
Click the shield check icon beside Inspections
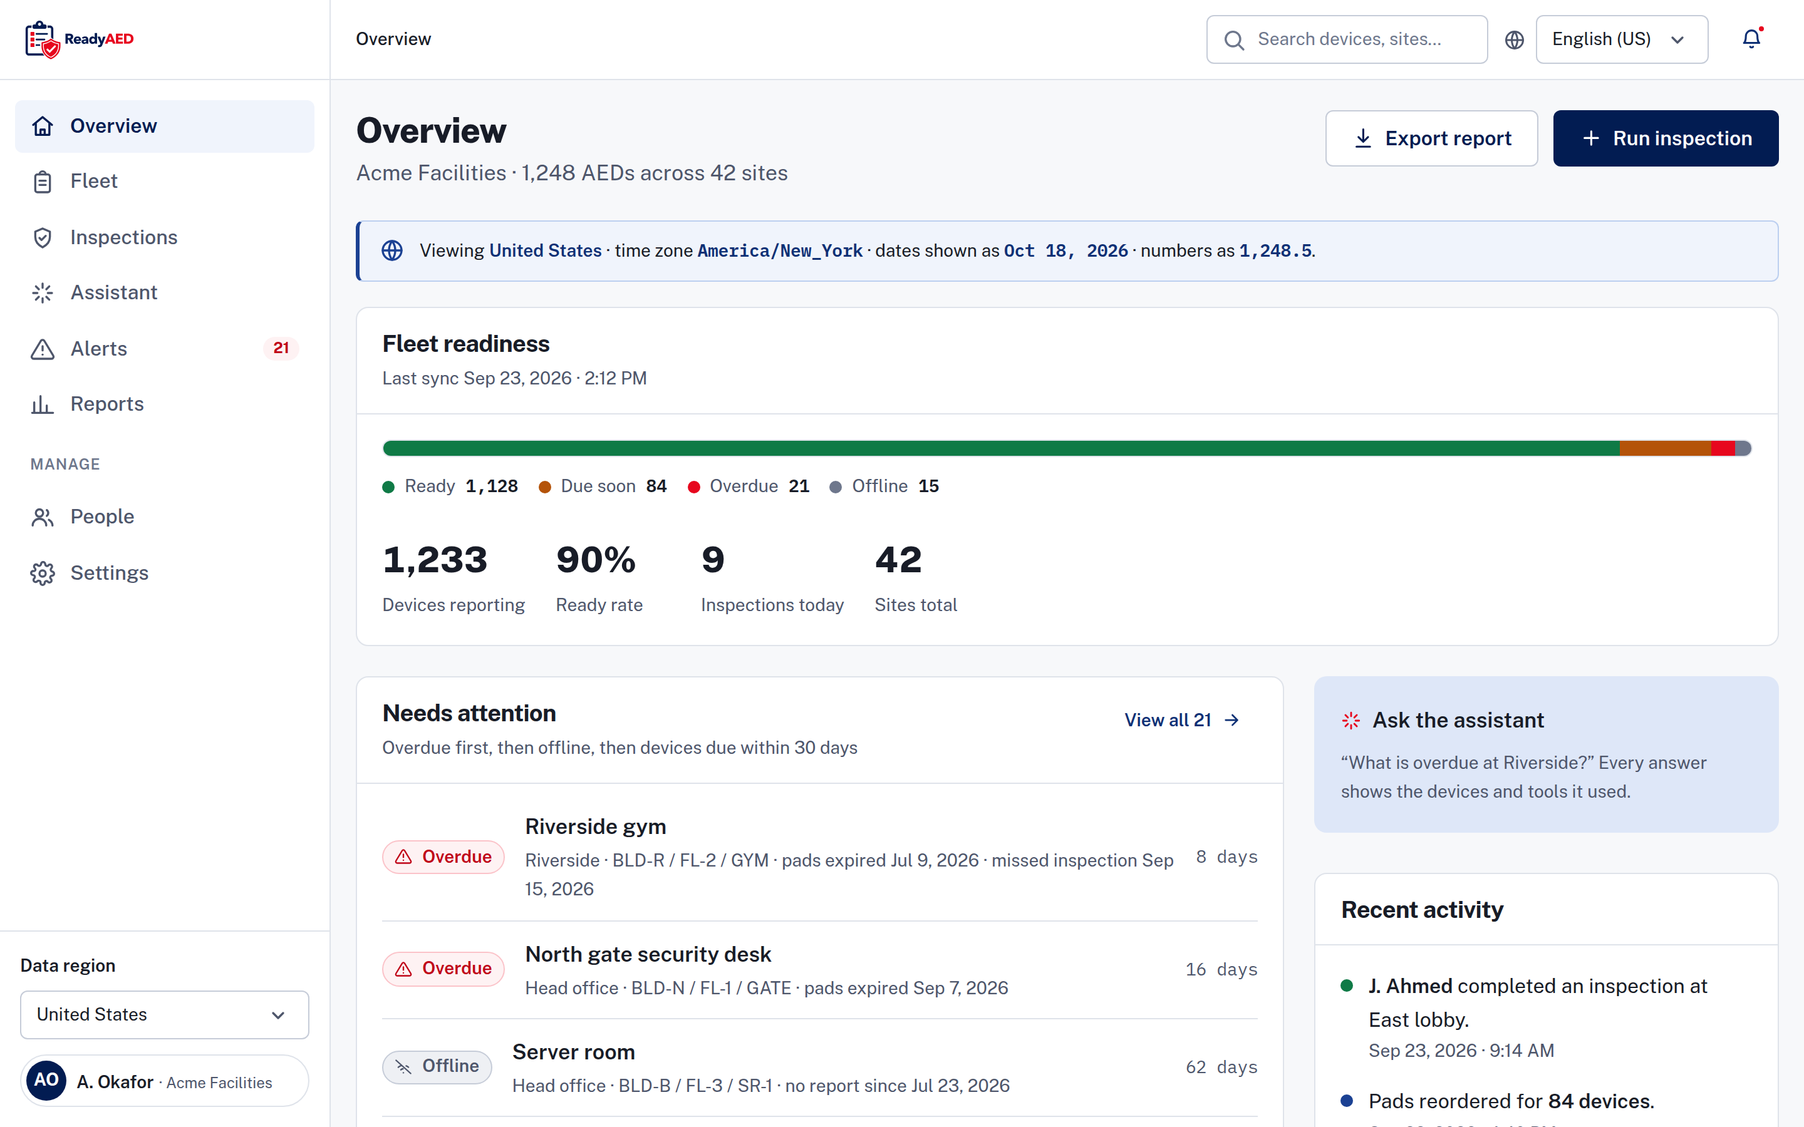[43, 238]
